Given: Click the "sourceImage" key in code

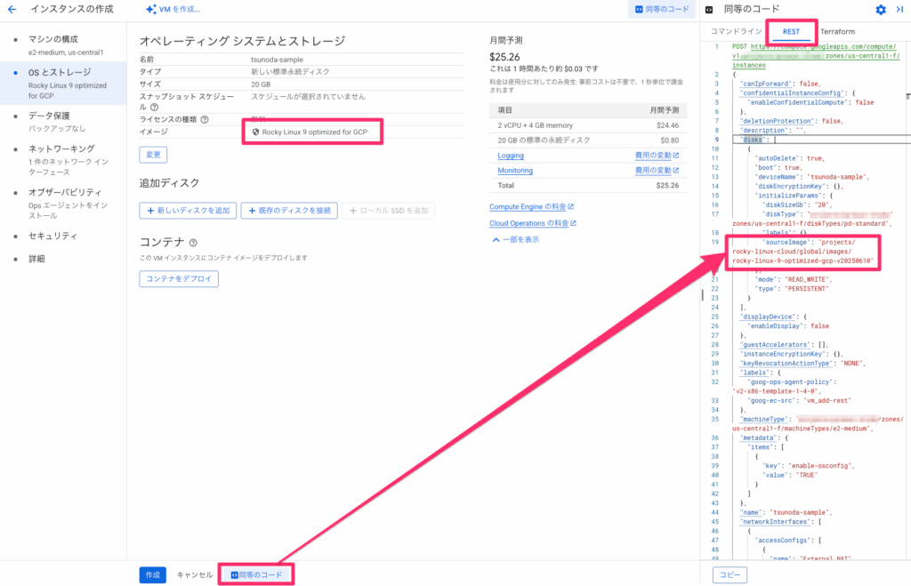Looking at the screenshot, I should [x=786, y=242].
